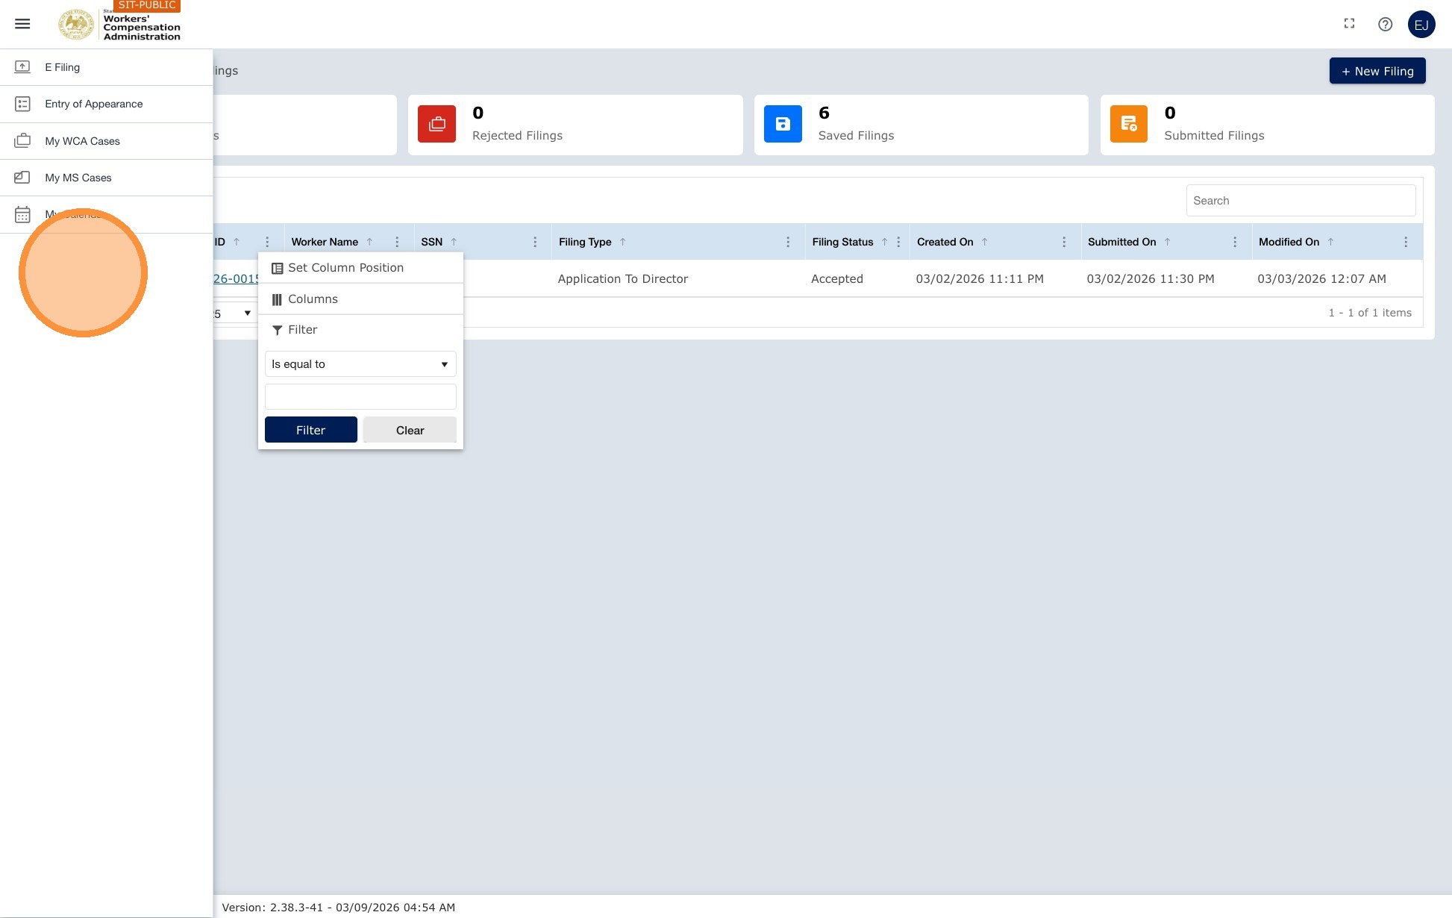Screen dimensions: 1452x918
Task: Open the filing ID link in the row
Action: [x=236, y=278]
